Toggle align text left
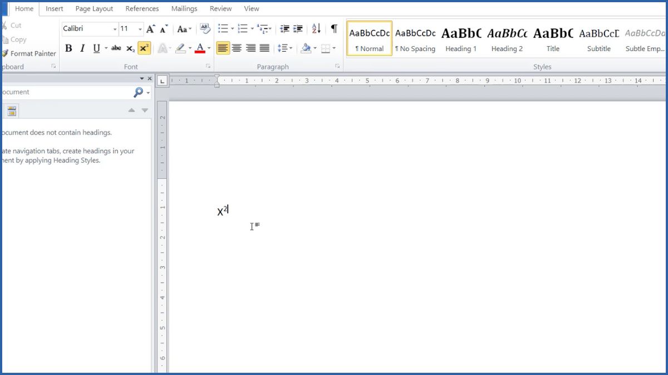The width and height of the screenshot is (668, 375). [x=223, y=48]
